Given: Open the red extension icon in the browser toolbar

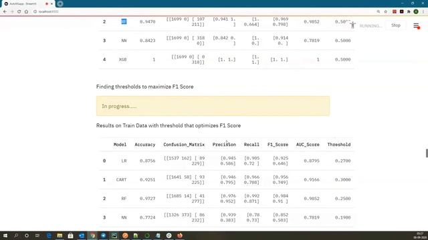Looking at the screenshot, I should coord(395,12).
